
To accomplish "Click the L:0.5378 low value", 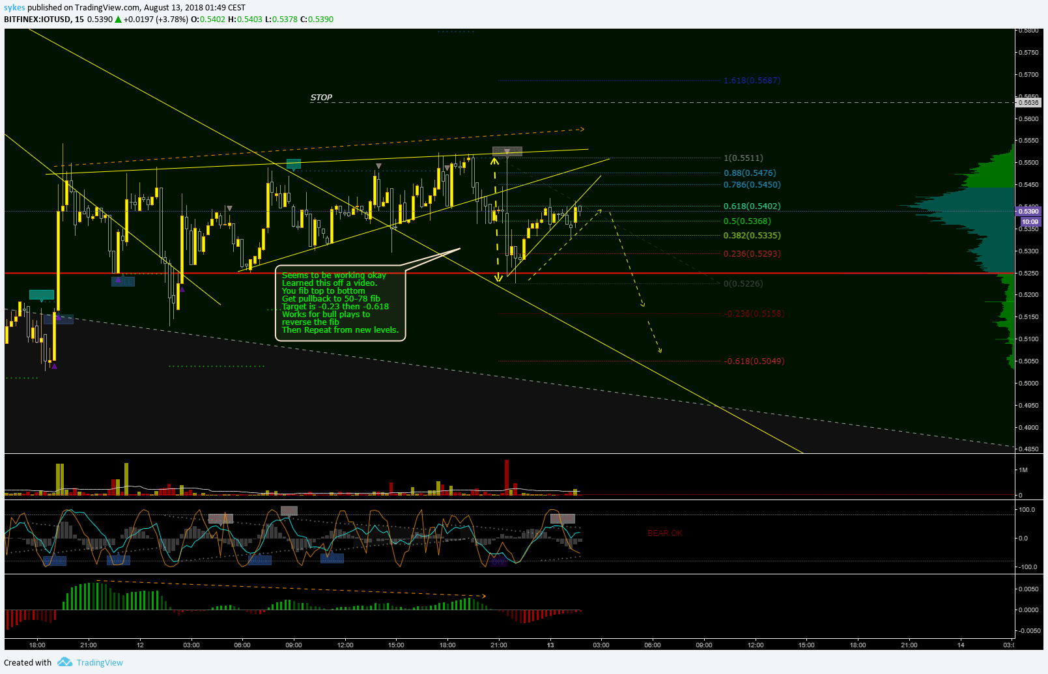I will coord(281,20).
